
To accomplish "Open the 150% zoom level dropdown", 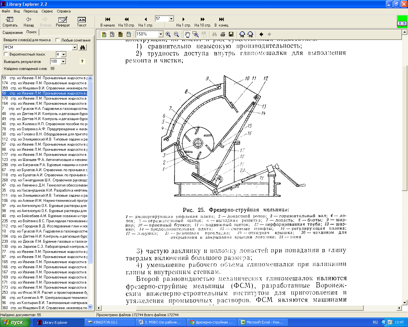I will tap(161, 34).
